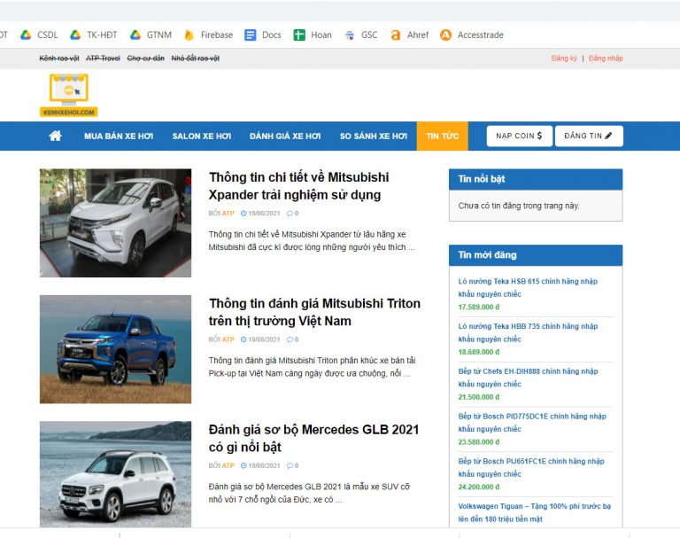Open the SALON XE HƠI menu
Screen dimensions: 680x538
point(202,136)
